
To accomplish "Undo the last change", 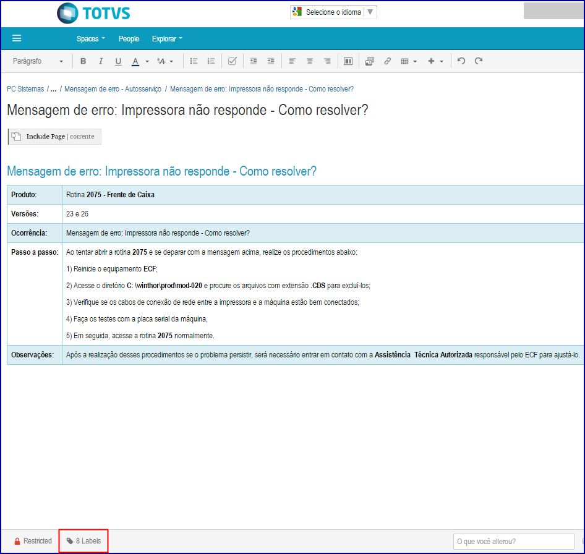I will pos(461,61).
